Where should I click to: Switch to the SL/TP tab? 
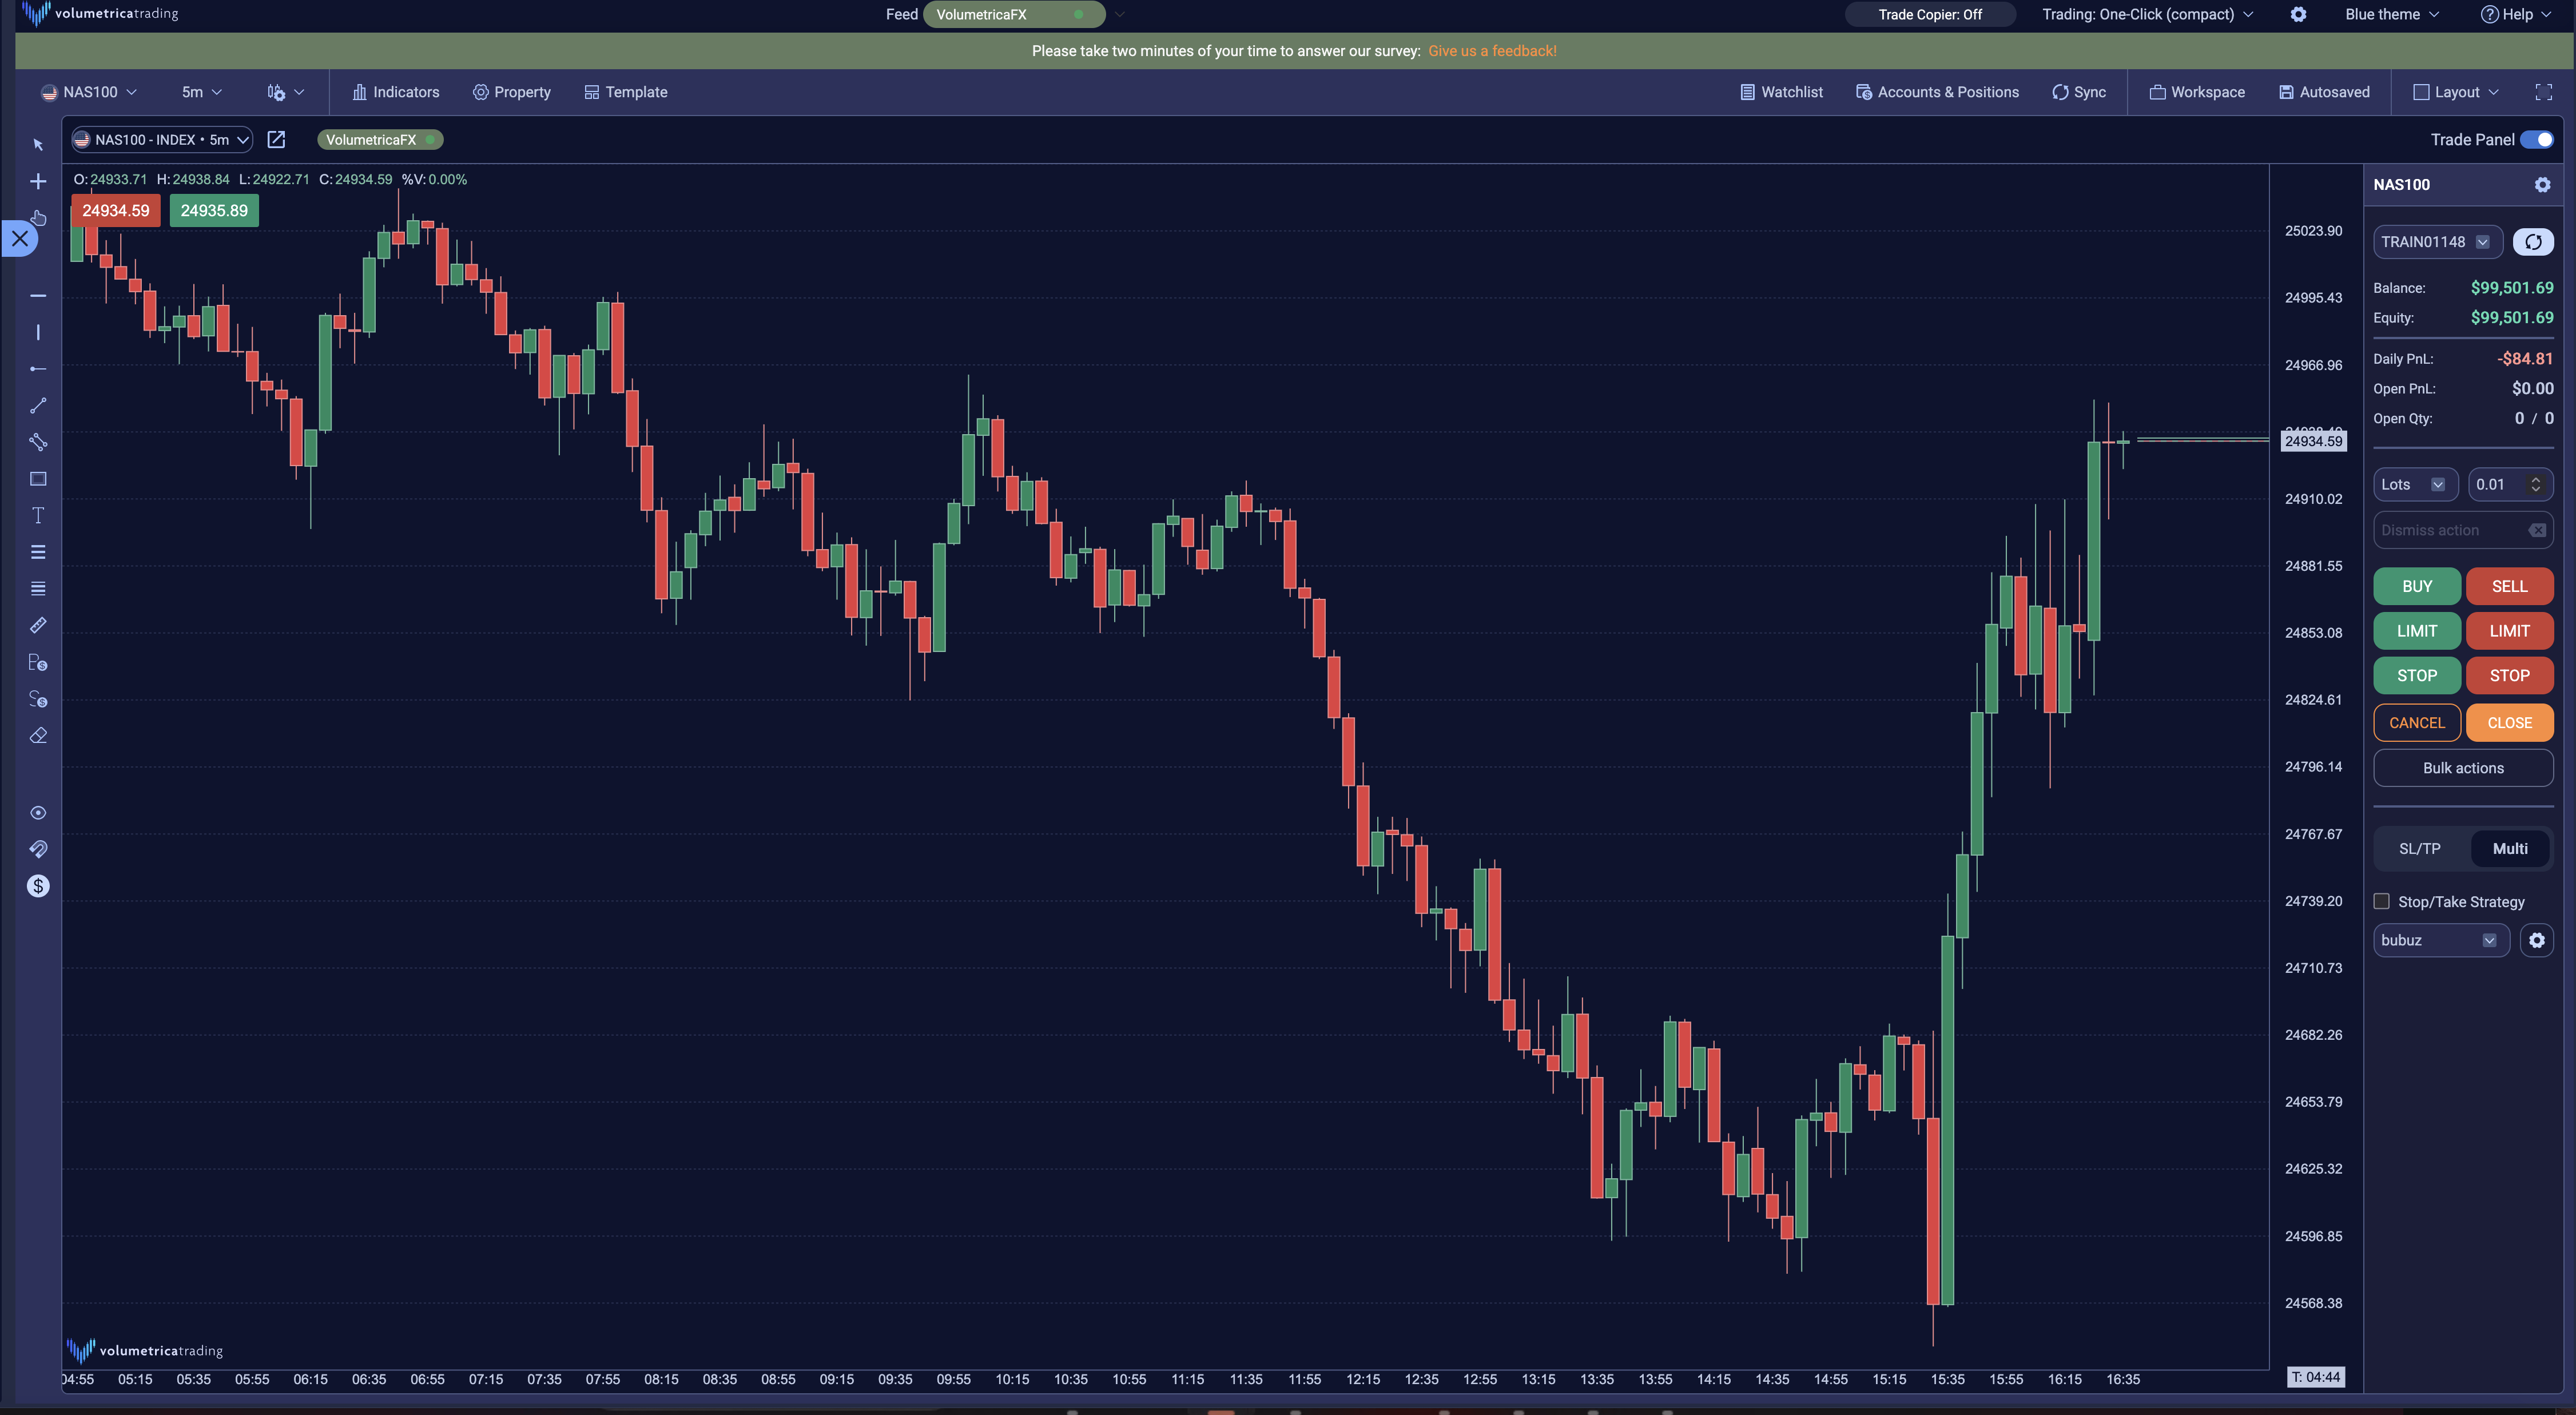coord(2419,848)
